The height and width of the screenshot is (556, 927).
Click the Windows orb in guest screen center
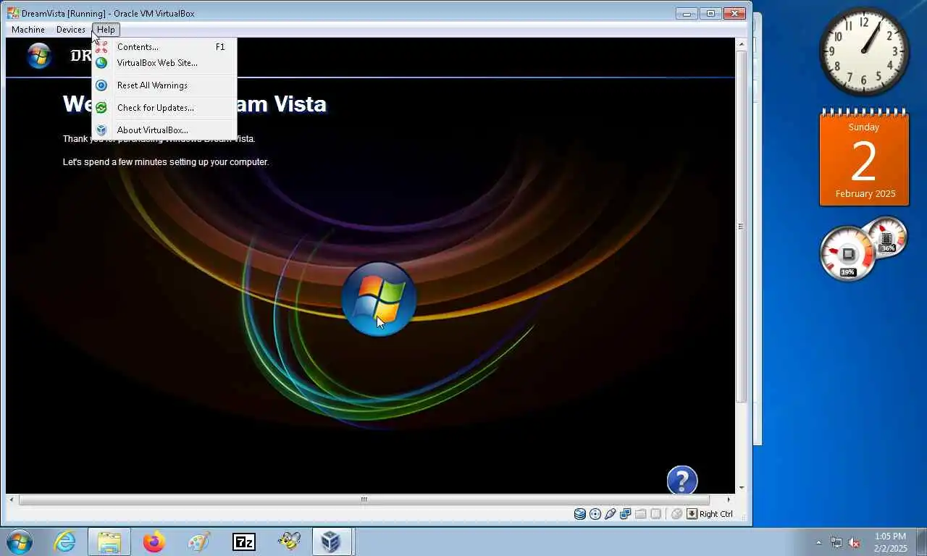(x=379, y=299)
